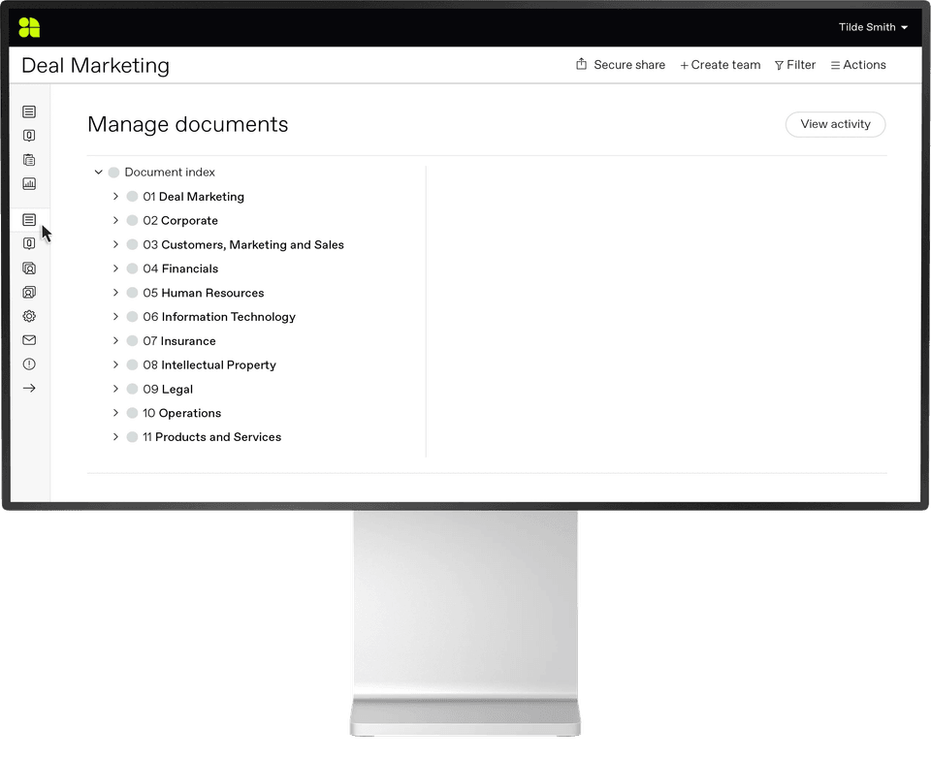Viewport: 931px width, 759px height.
Task: Expand the 09 Legal folder chevron
Action: [x=115, y=389]
